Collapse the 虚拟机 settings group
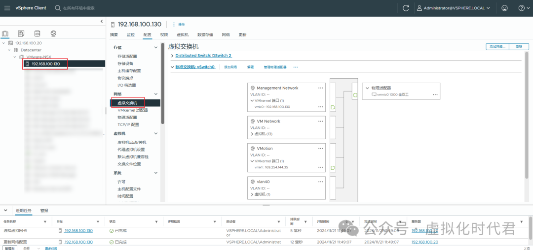533x250 pixels. (156, 133)
